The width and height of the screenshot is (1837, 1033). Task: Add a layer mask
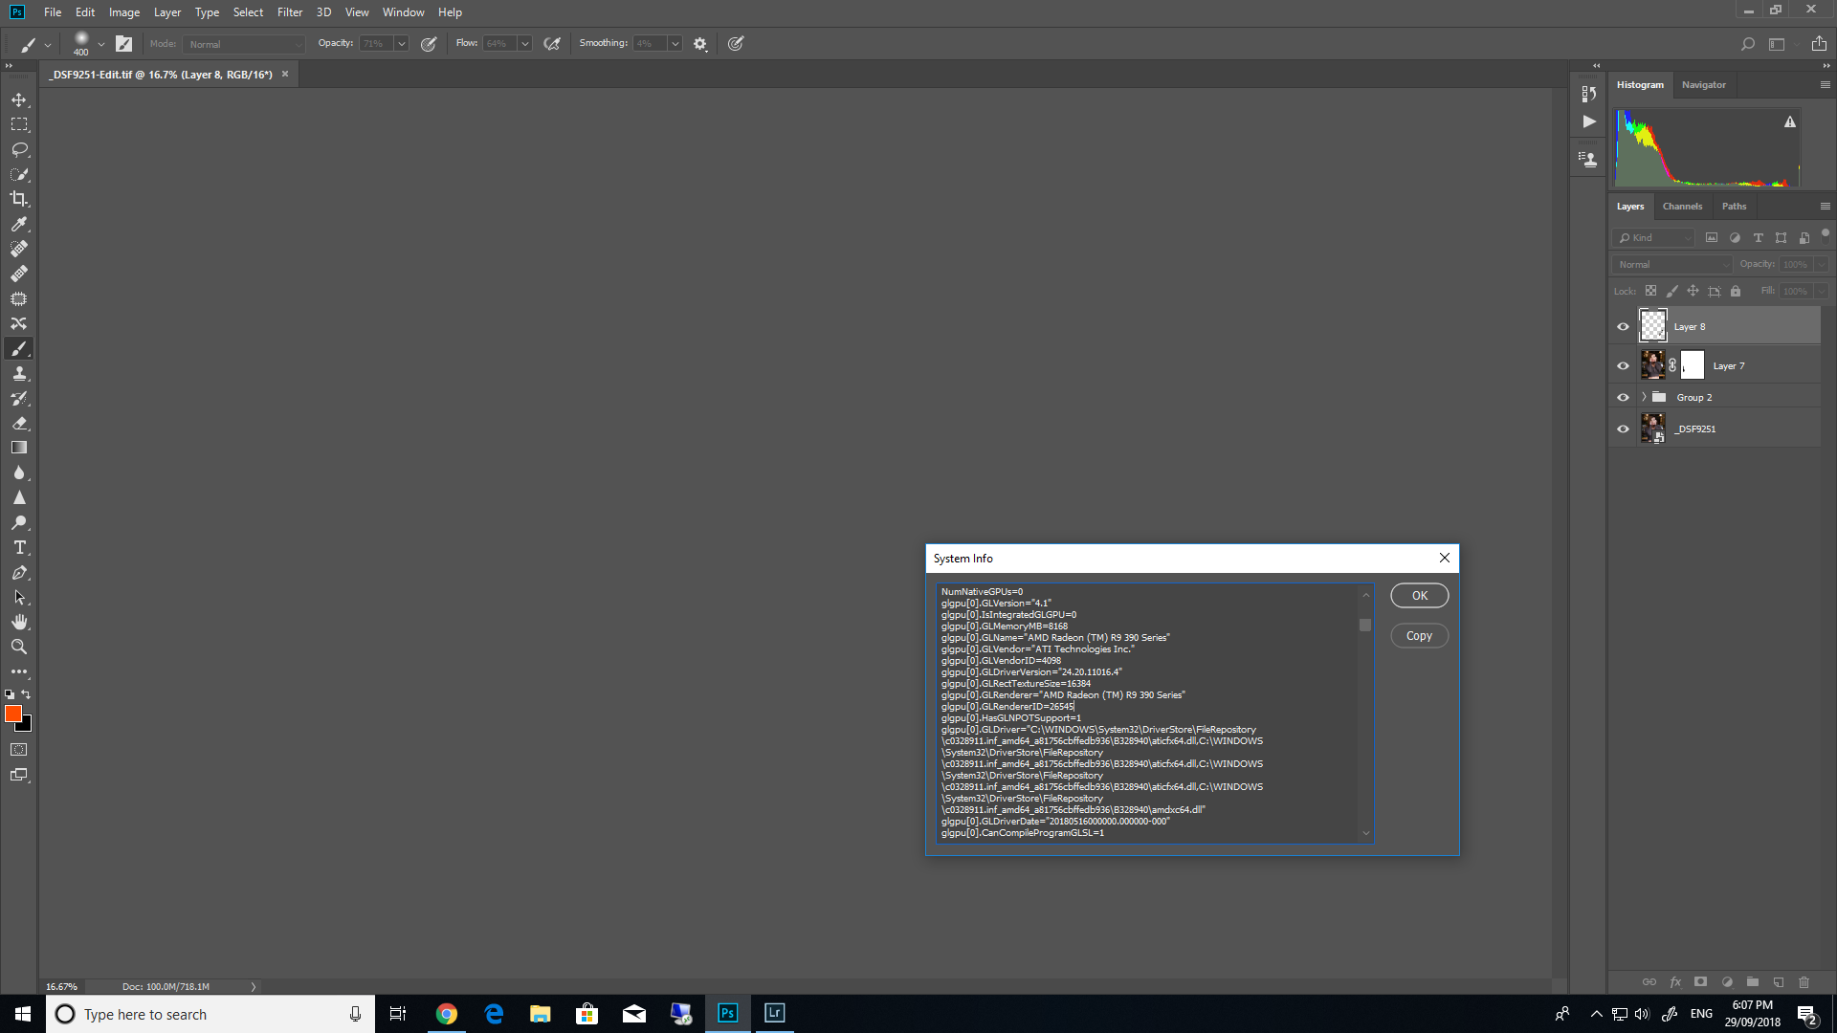point(1700,982)
